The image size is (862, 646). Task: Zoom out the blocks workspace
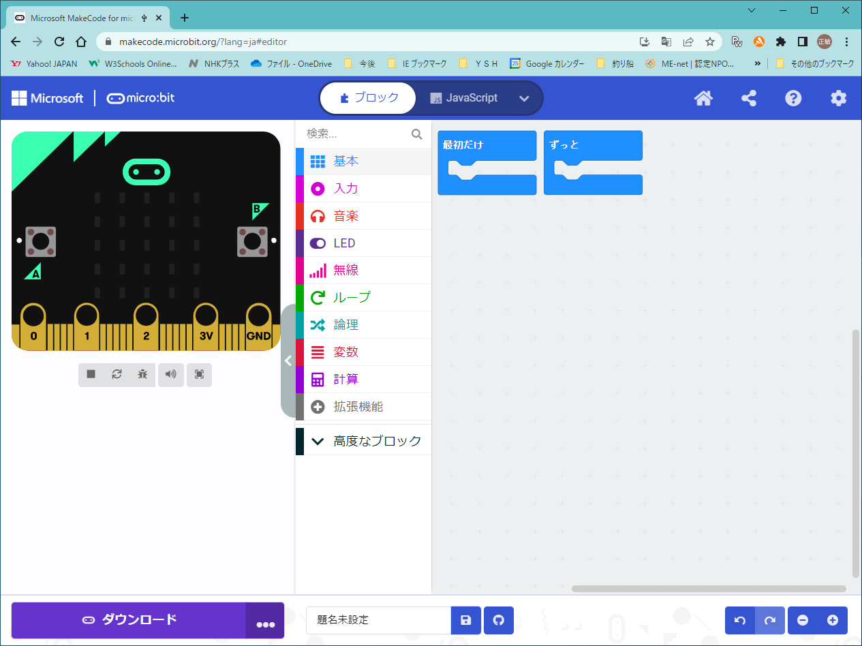[803, 620]
